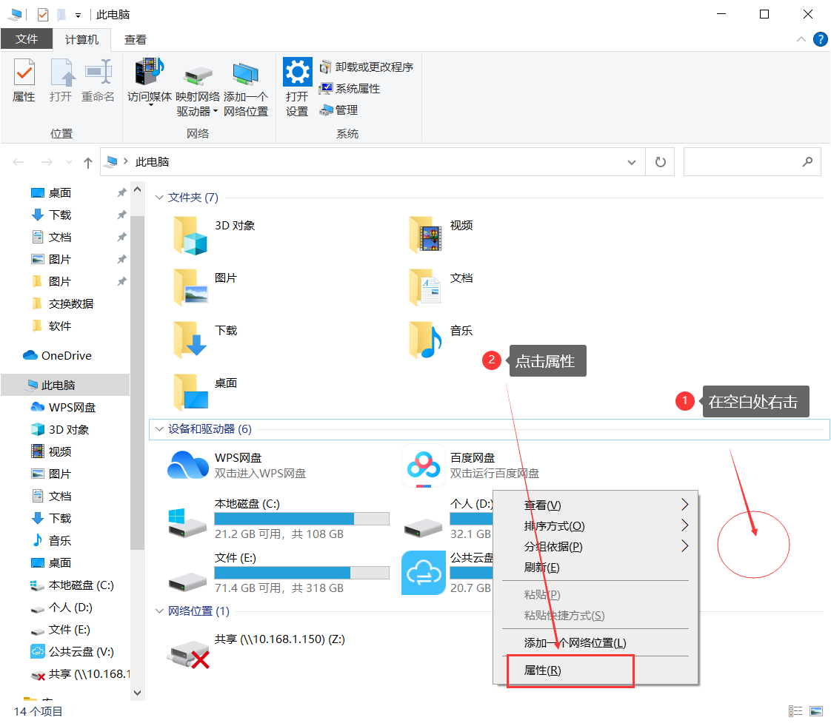The height and width of the screenshot is (723, 831).
Task: Select 个人 (D:) in navigation pane
Action: [x=62, y=608]
